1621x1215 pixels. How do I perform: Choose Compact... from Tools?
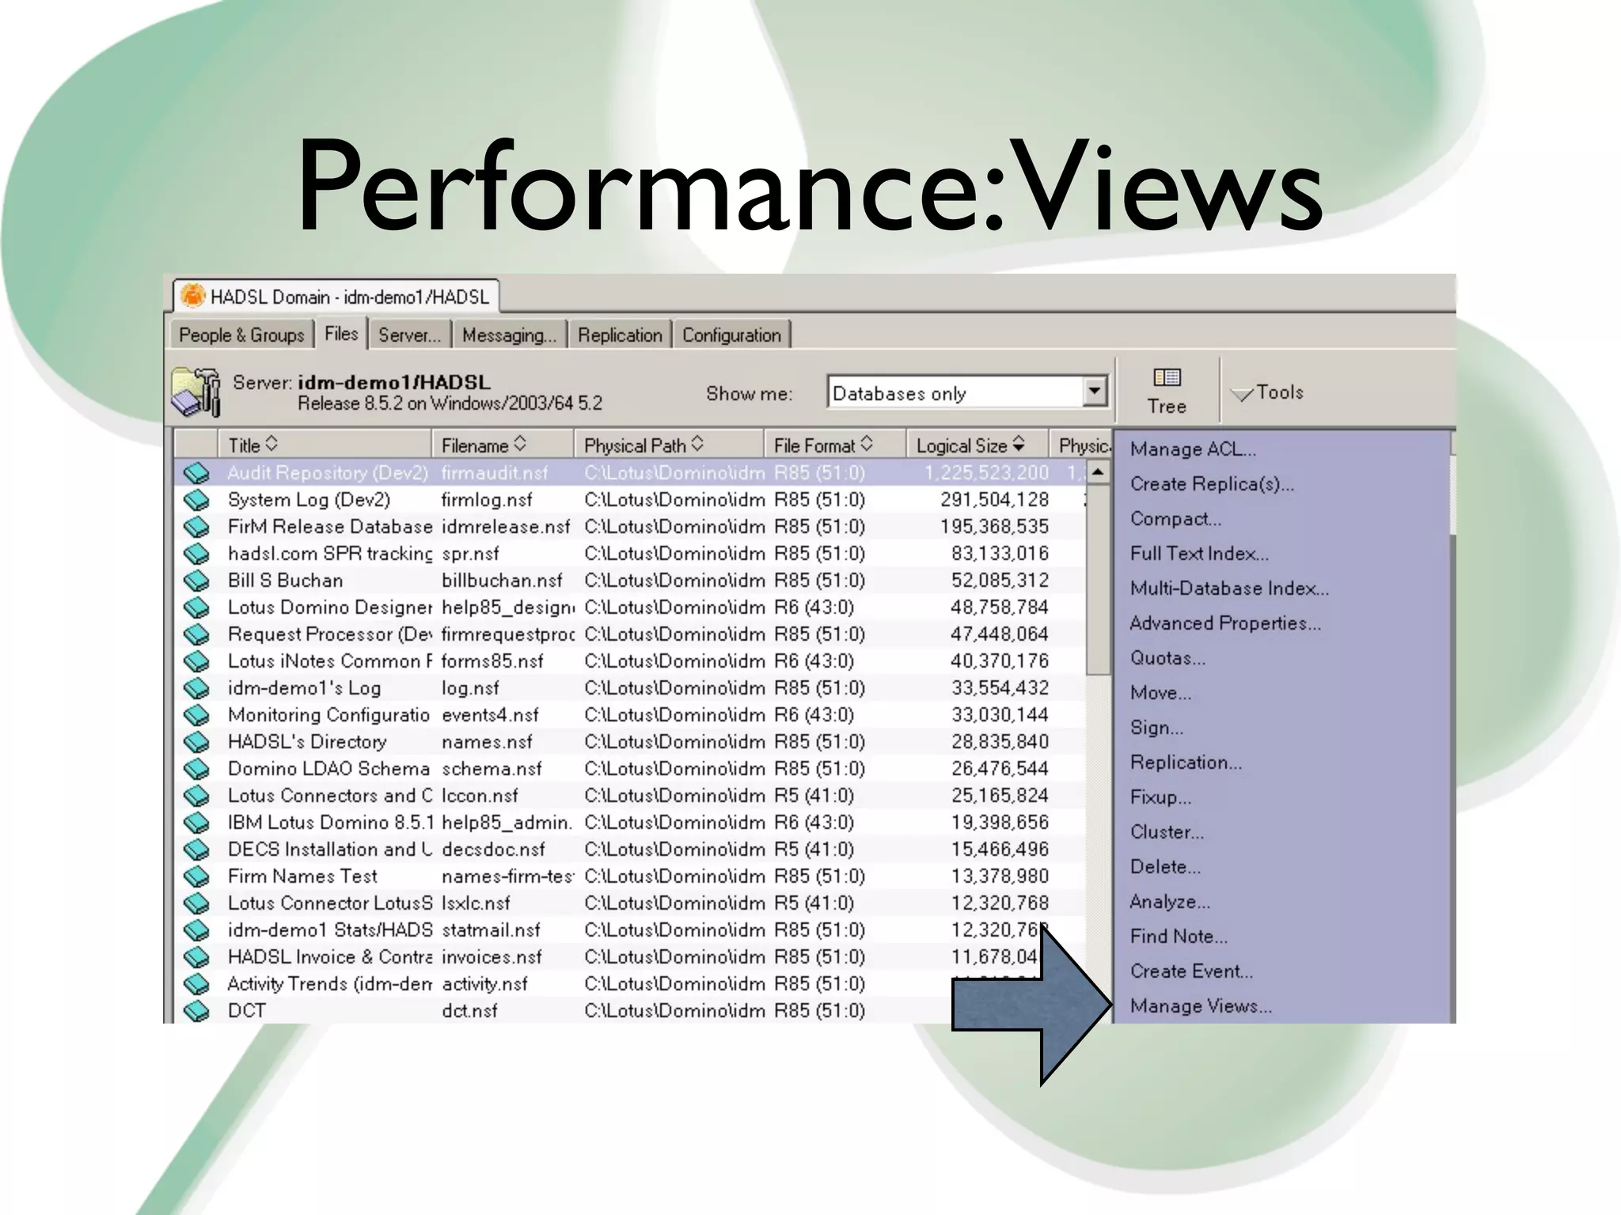click(x=1175, y=519)
